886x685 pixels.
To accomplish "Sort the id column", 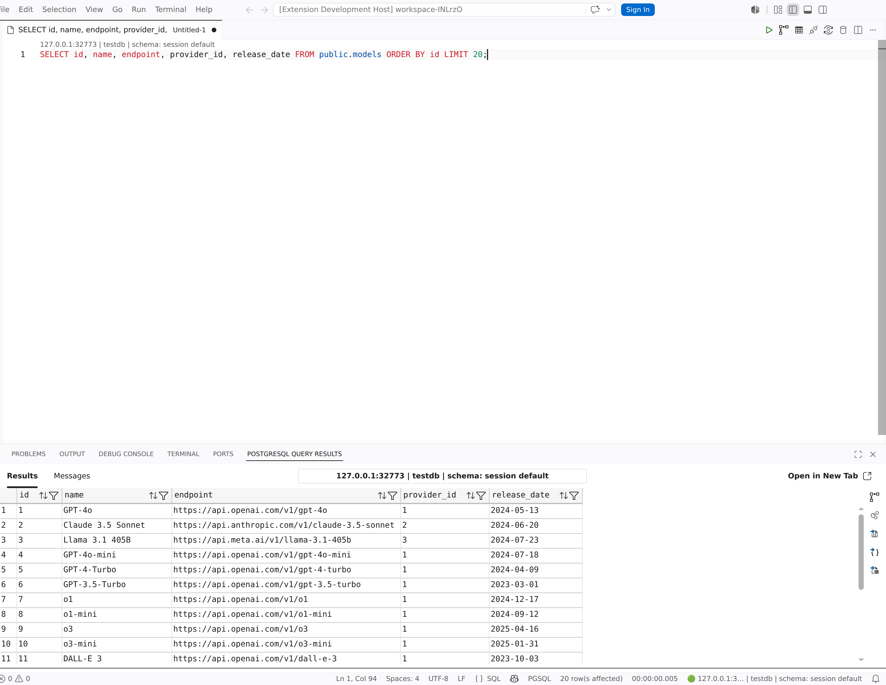I will point(43,495).
